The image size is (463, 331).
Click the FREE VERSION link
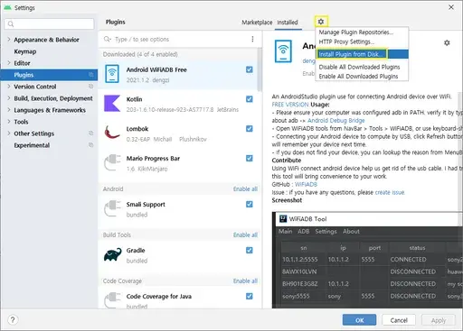(290, 105)
